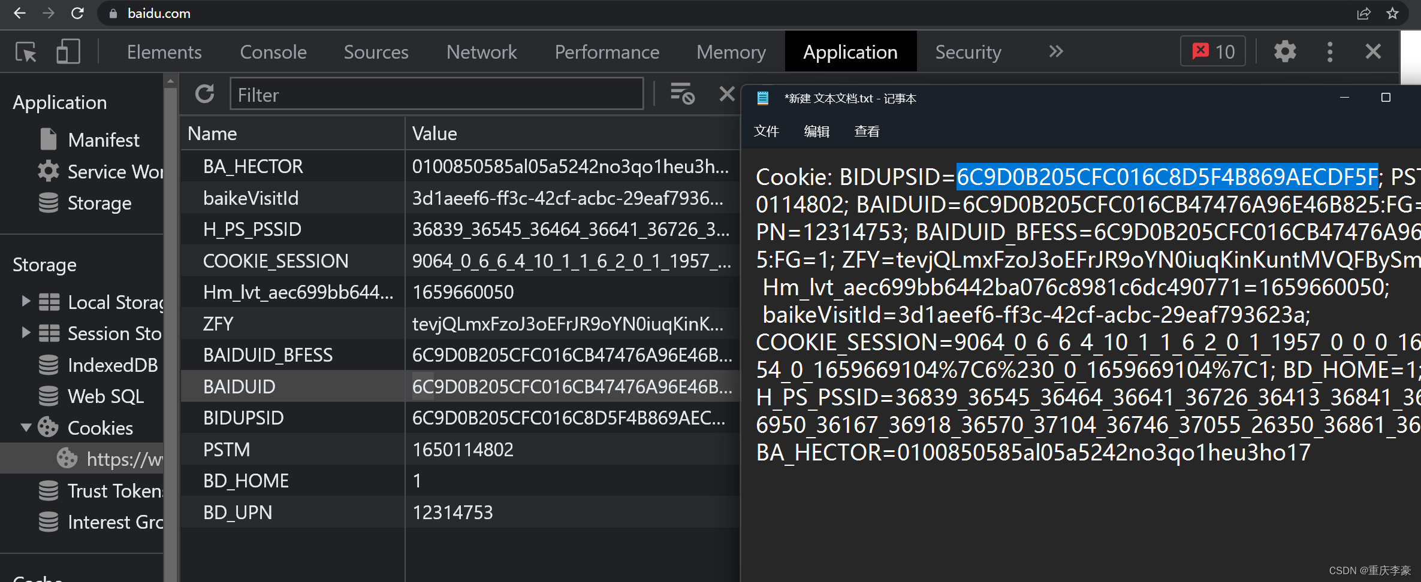This screenshot has width=1421, height=582.
Task: Select the ZFY cookie row
Action: (x=460, y=323)
